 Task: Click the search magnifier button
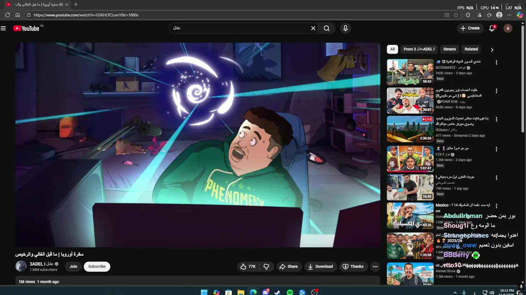tap(327, 28)
